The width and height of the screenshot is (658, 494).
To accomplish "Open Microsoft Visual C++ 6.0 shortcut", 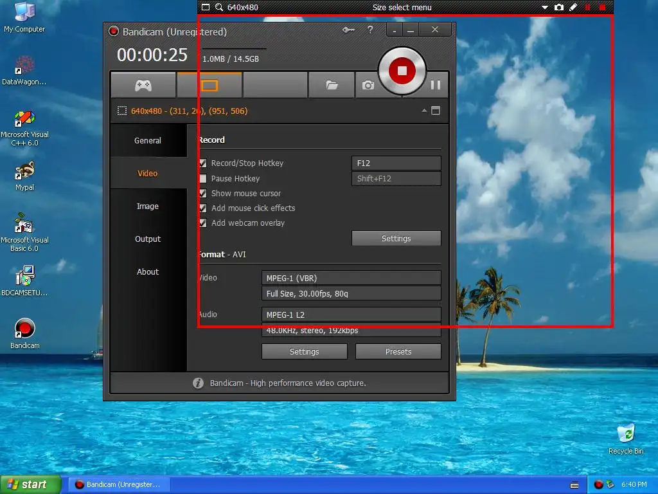I will click(x=24, y=128).
